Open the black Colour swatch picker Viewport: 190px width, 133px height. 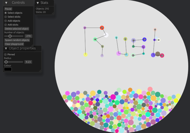coord(8,69)
